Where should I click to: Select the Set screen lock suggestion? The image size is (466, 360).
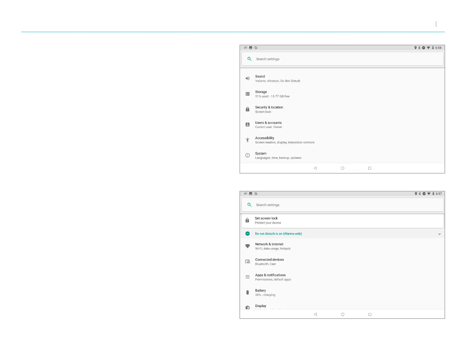342,220
